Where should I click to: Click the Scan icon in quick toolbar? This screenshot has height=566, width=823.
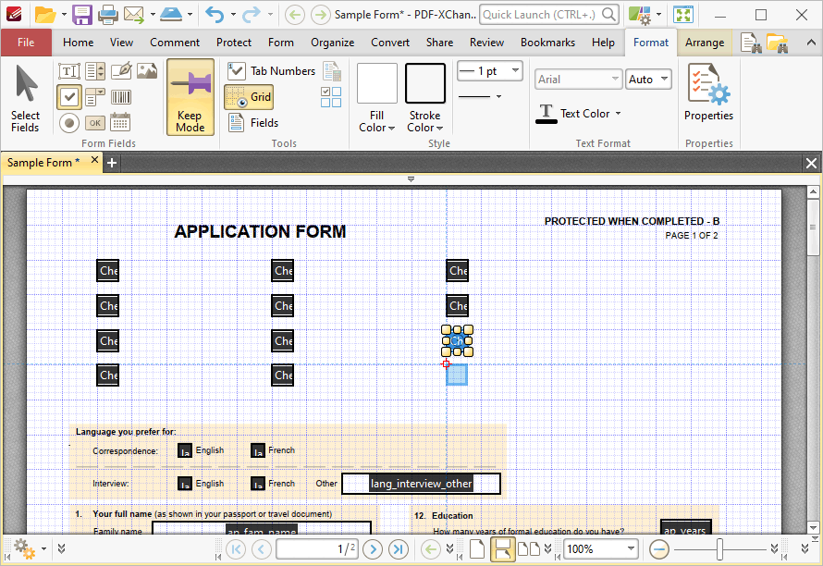170,15
